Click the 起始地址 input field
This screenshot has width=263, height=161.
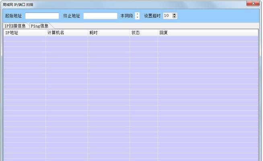tap(42, 16)
